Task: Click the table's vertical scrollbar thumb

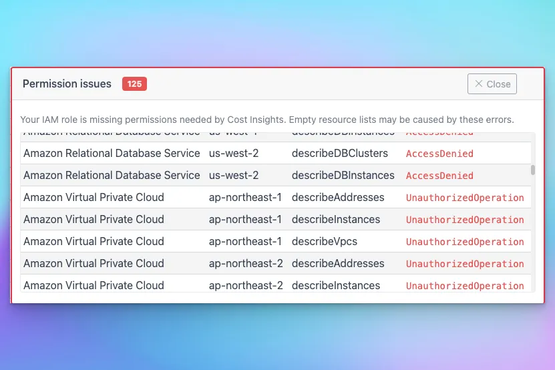Action: coord(533,170)
